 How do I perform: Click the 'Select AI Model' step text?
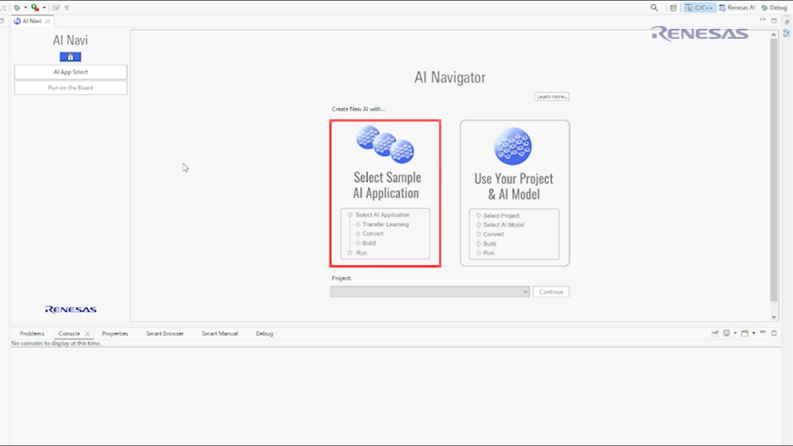coord(504,224)
